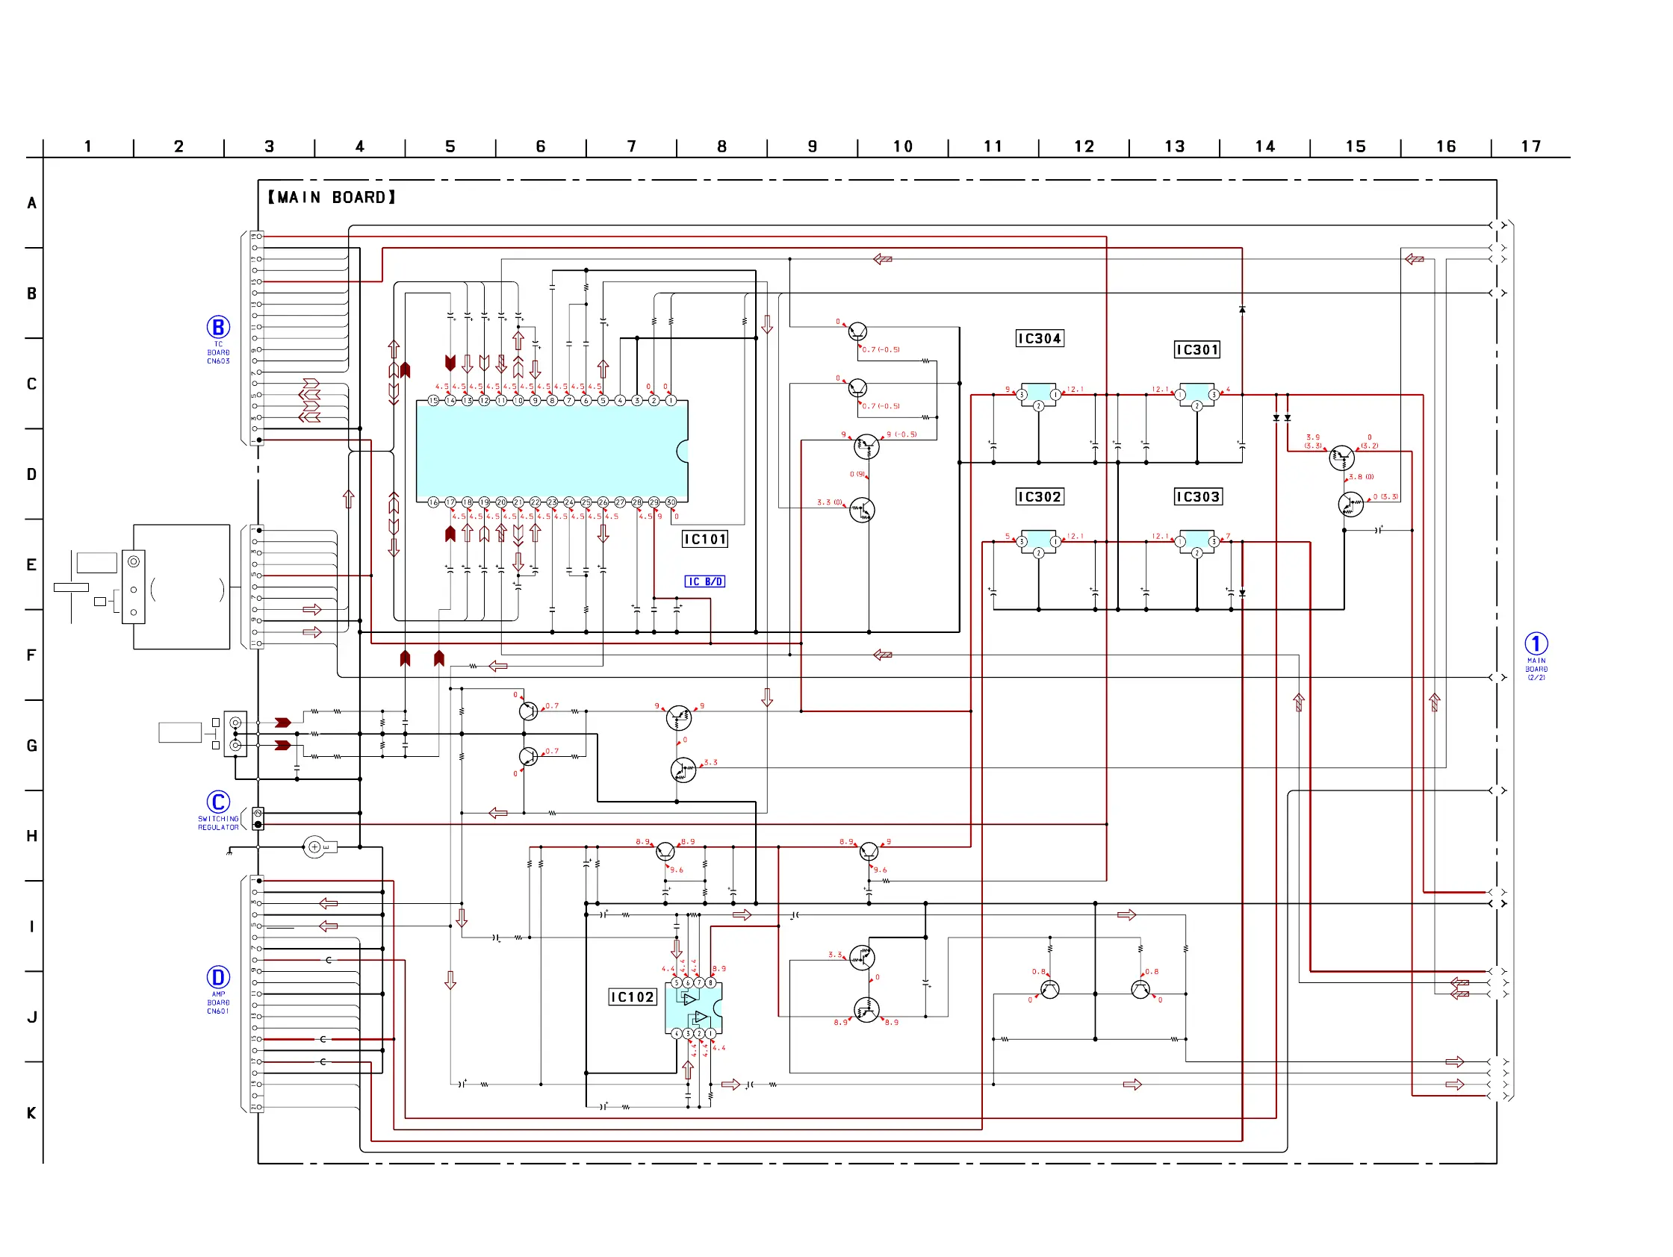Click the IC301 reference label
Screen dimensions: 1673x1257
[x=1196, y=349]
